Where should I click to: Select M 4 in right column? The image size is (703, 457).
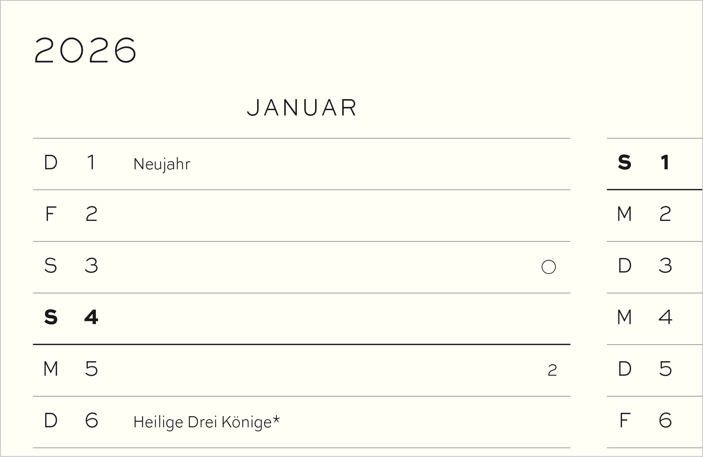(x=665, y=317)
